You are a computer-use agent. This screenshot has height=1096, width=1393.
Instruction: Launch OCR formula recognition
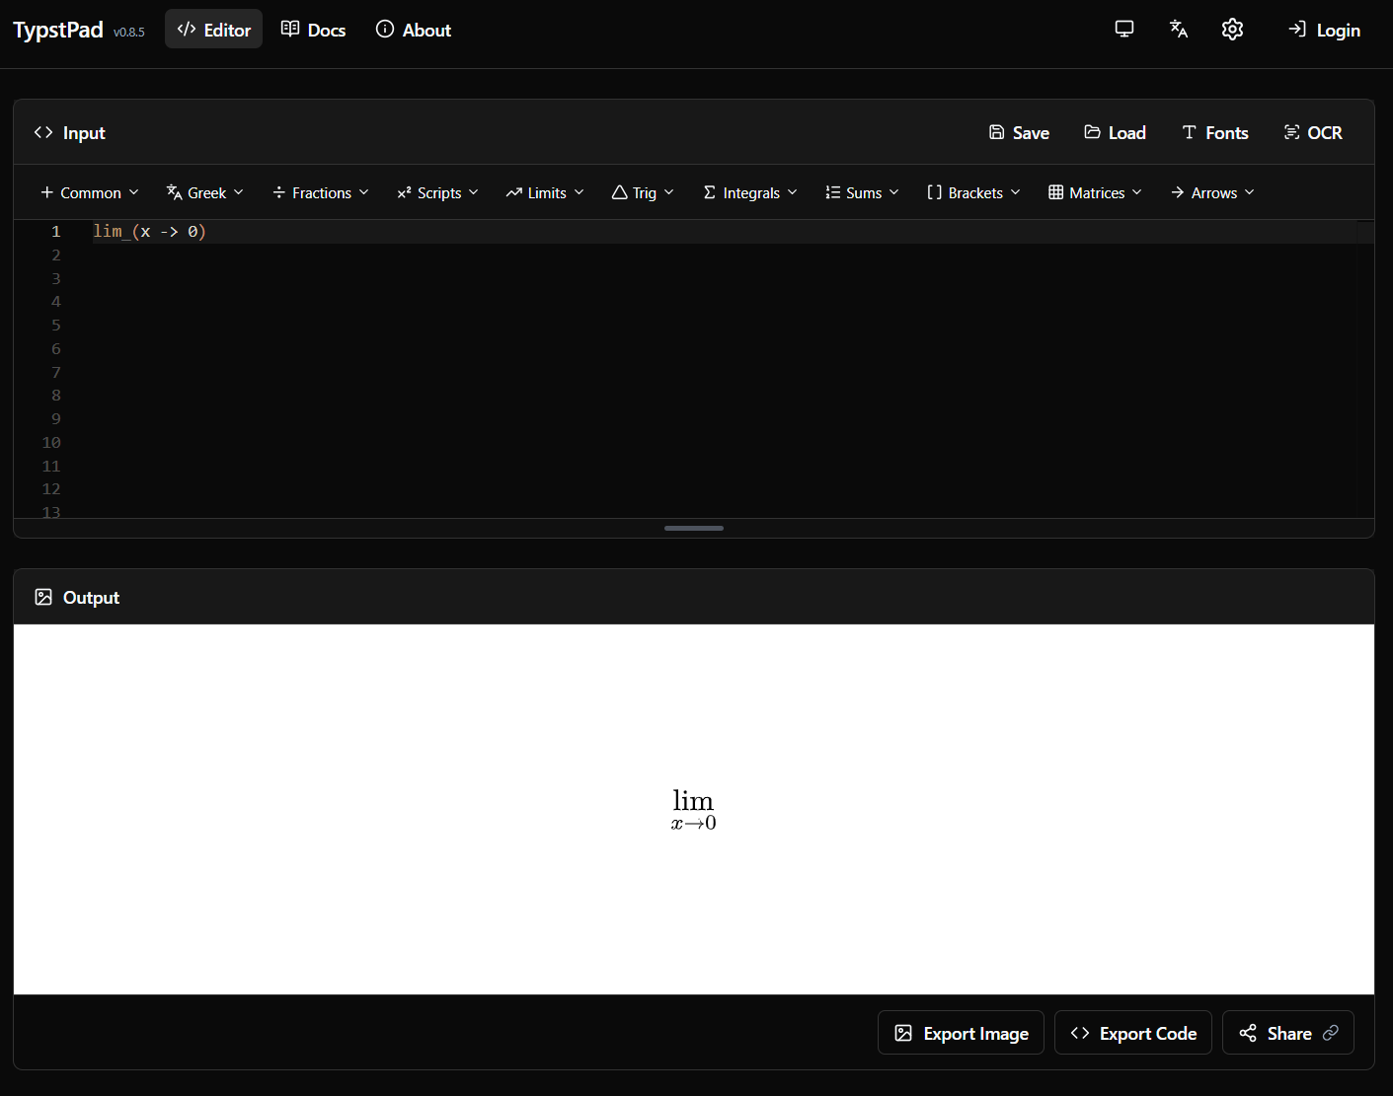tap(1312, 133)
